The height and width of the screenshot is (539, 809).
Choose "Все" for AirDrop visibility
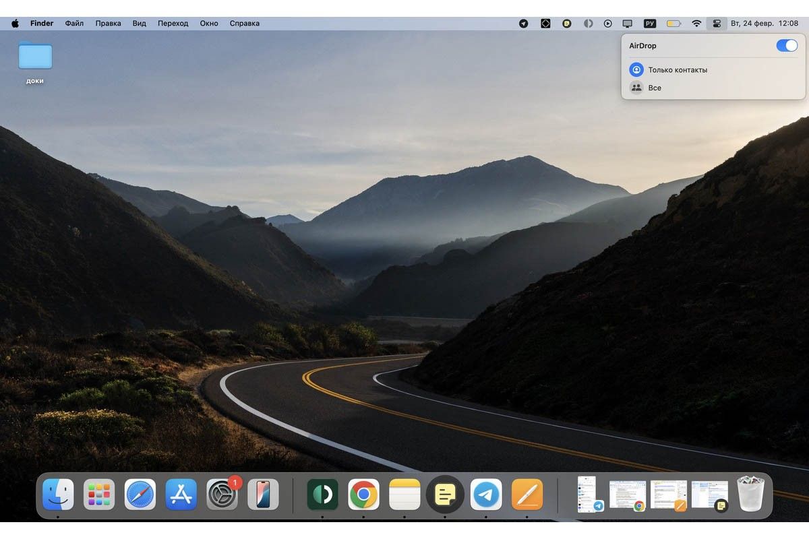pos(654,88)
